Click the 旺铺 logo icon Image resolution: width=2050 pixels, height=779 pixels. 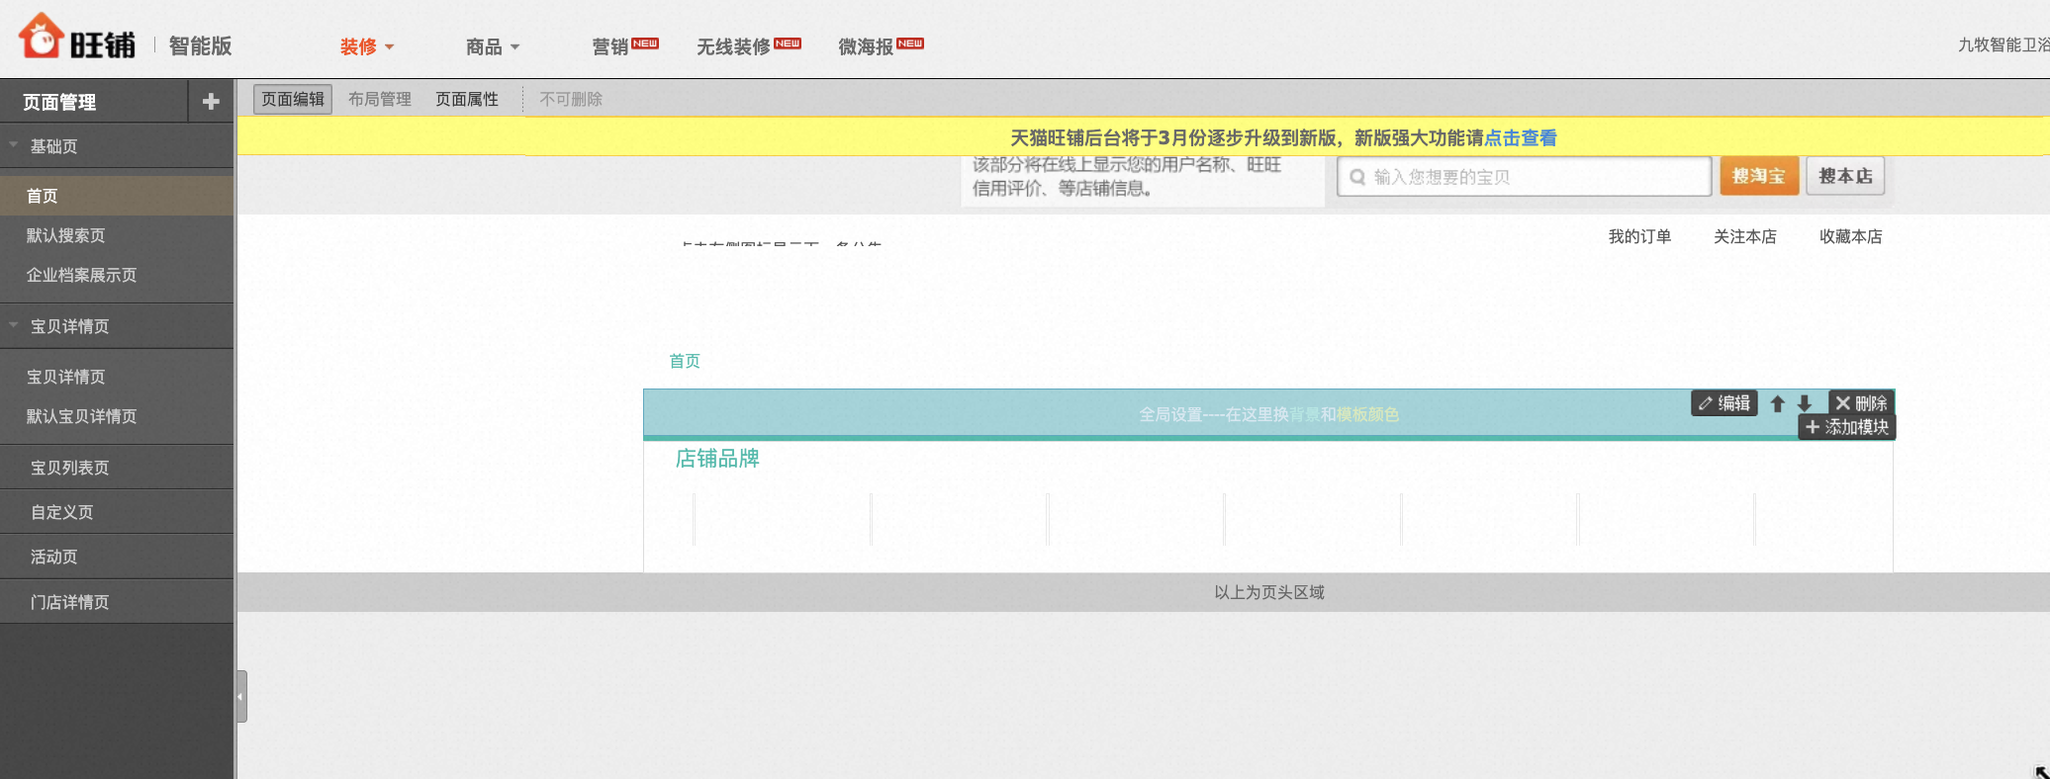(42, 37)
